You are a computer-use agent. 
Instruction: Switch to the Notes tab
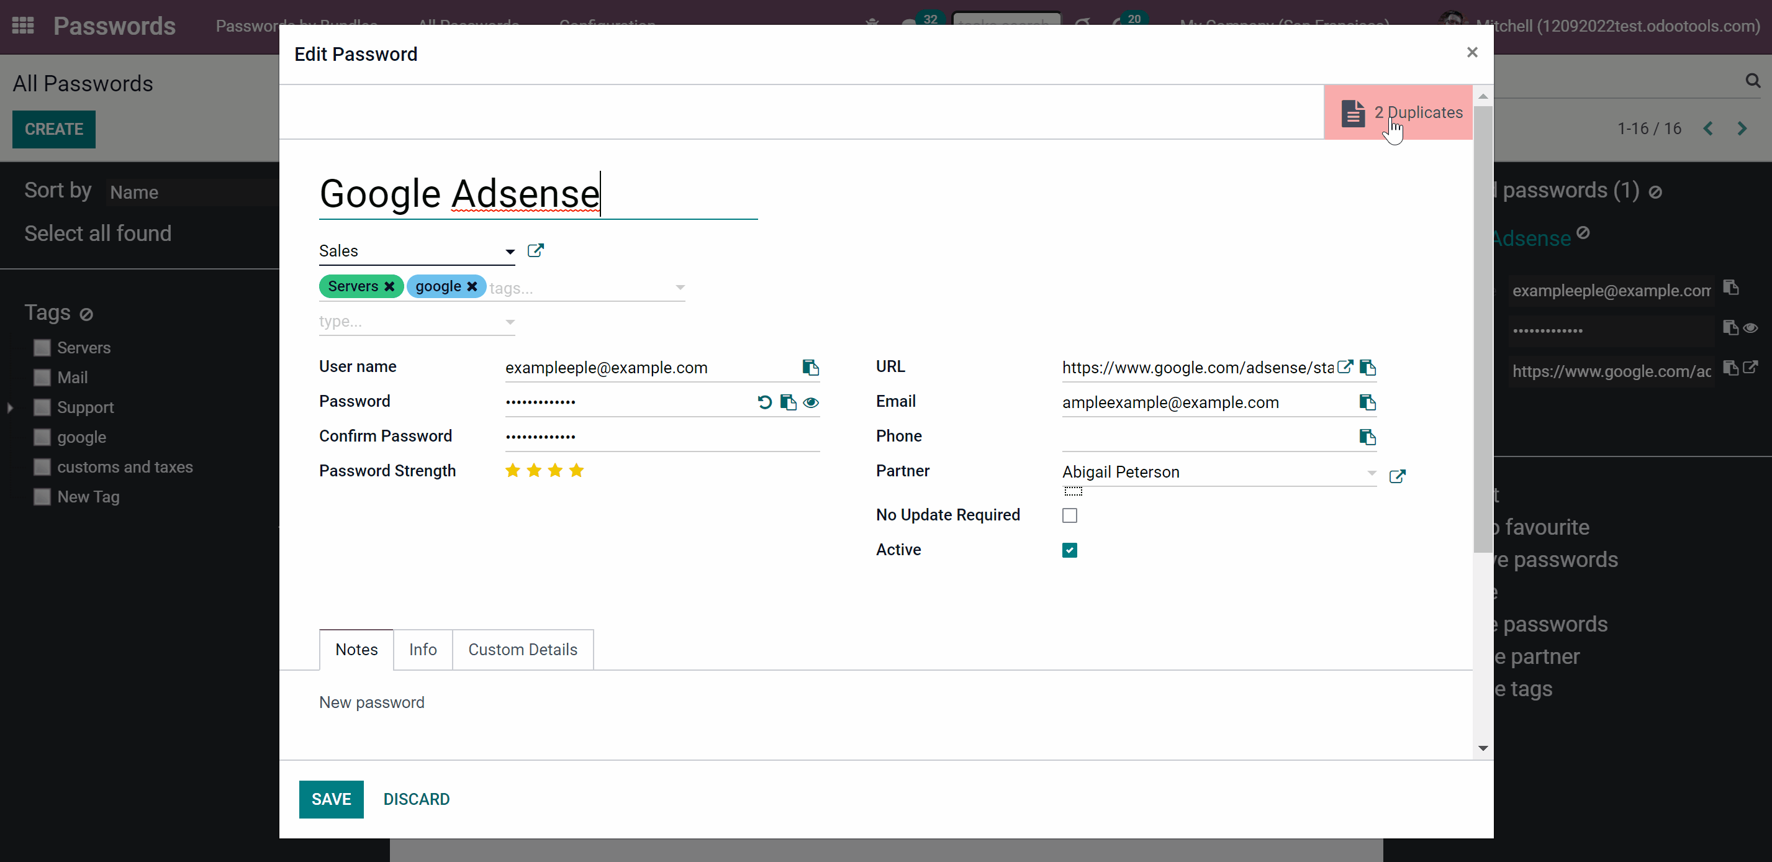coord(356,650)
